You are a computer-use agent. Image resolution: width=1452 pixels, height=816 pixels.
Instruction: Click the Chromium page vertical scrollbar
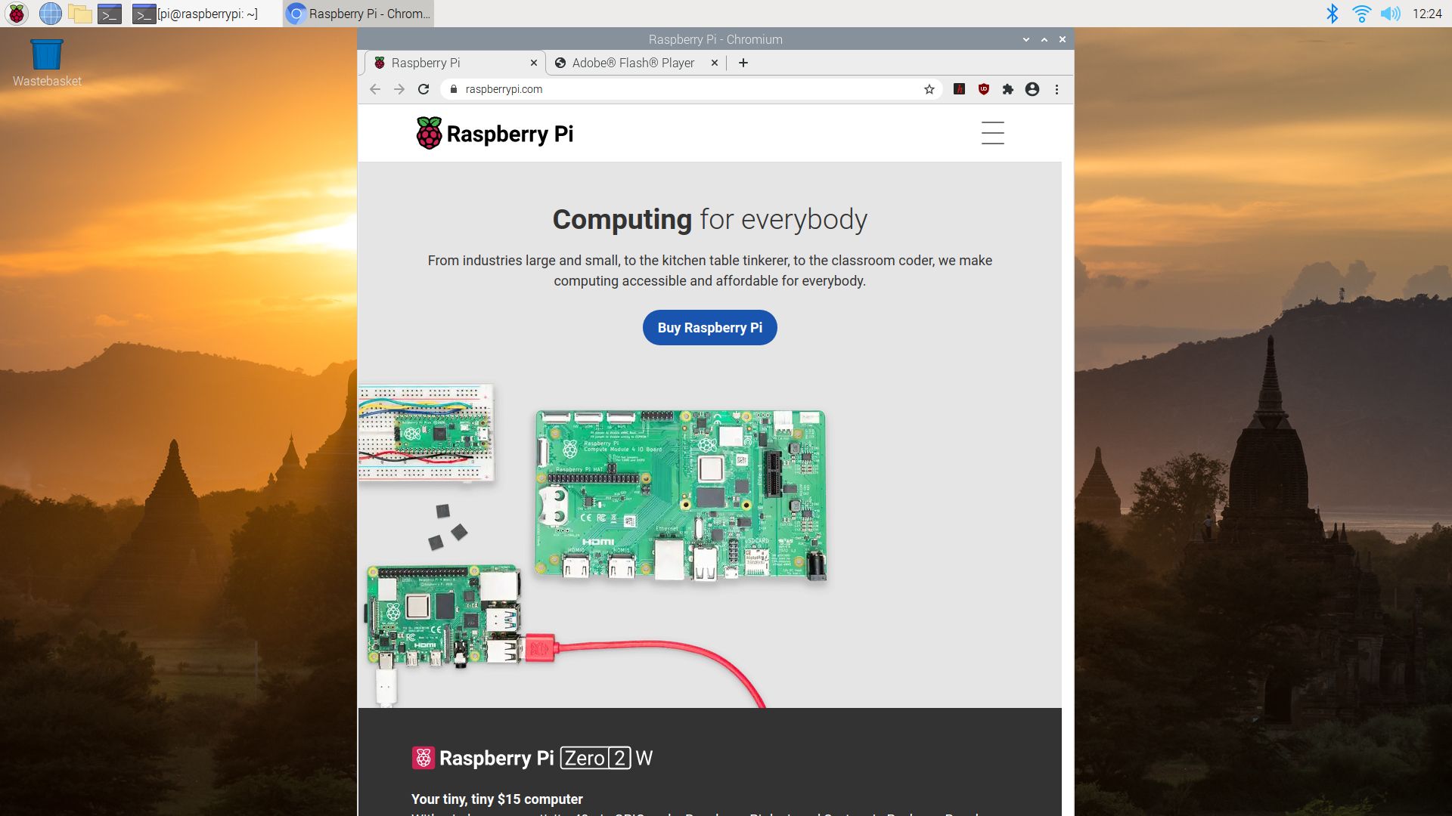point(1067,459)
